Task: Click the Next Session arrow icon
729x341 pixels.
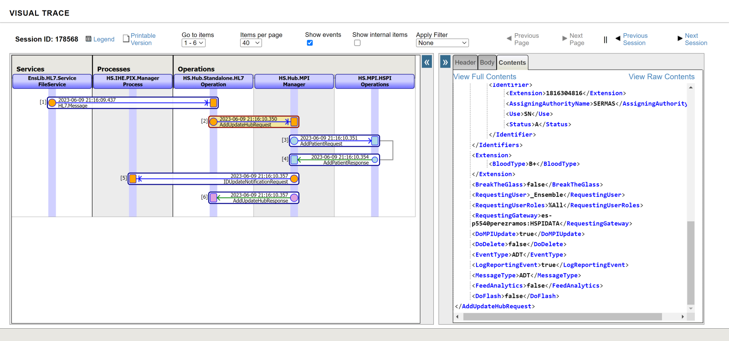Action: pos(680,39)
